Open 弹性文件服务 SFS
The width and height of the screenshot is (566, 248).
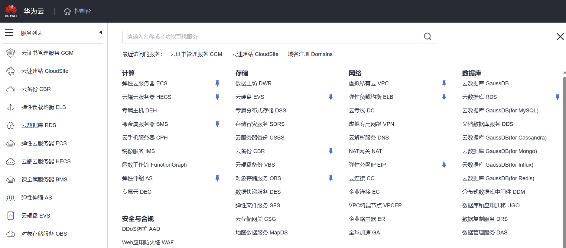pyautogui.click(x=258, y=206)
